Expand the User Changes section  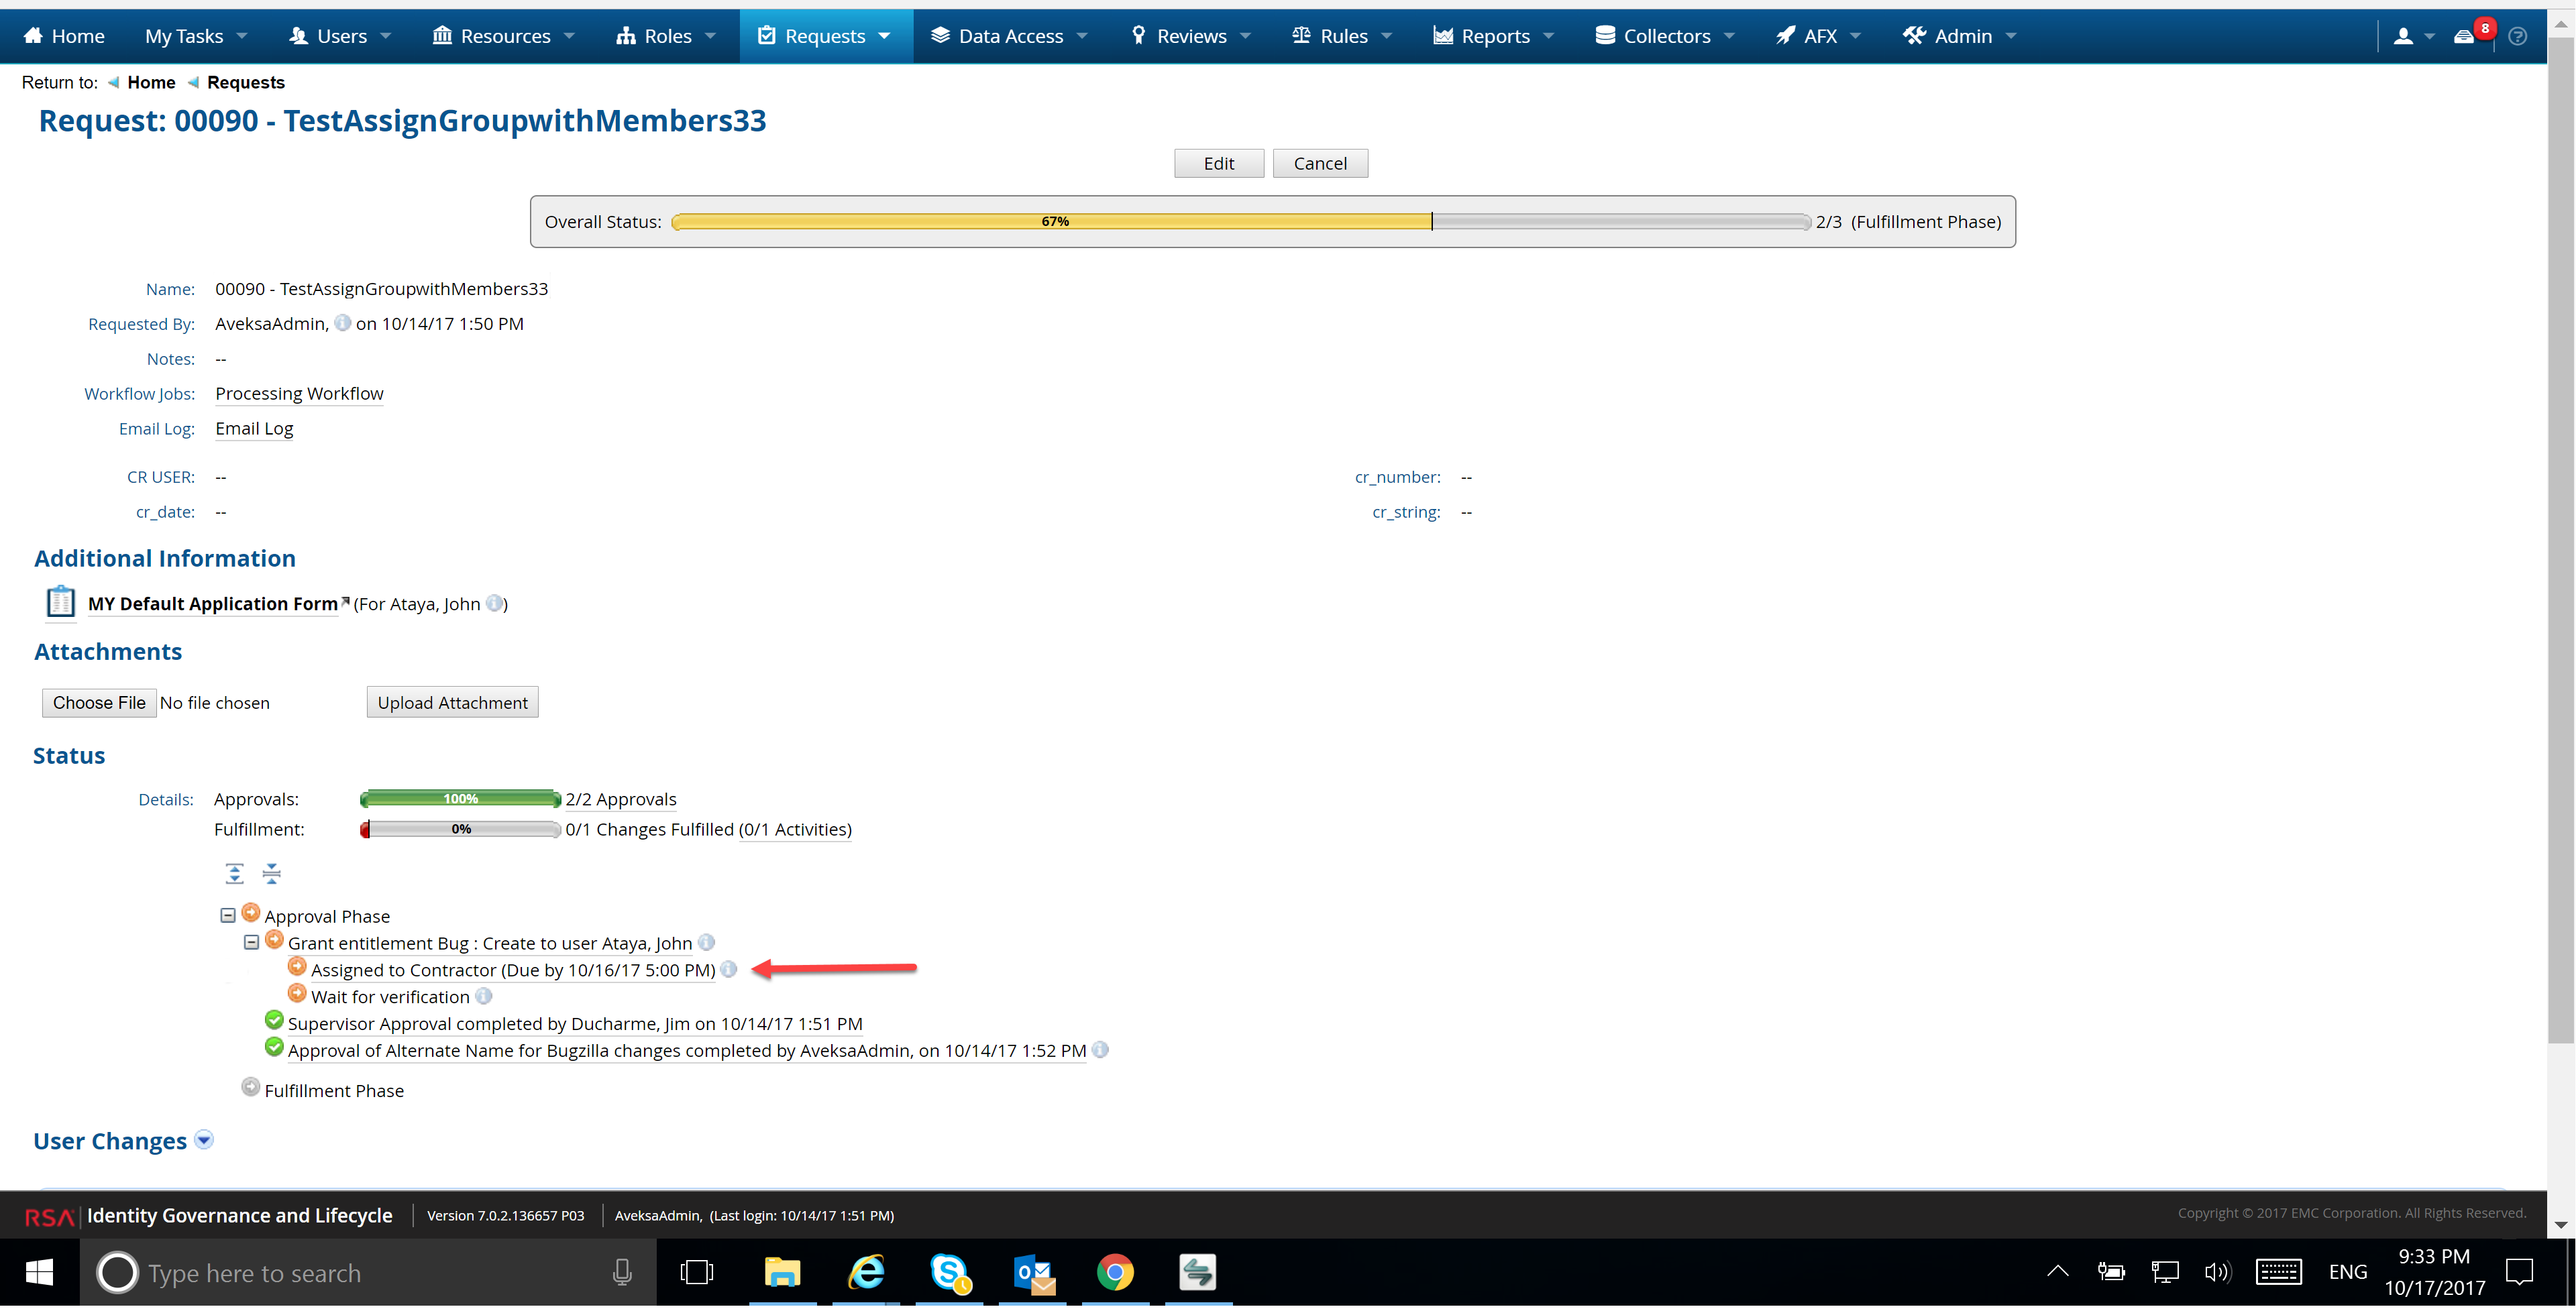pos(203,1139)
